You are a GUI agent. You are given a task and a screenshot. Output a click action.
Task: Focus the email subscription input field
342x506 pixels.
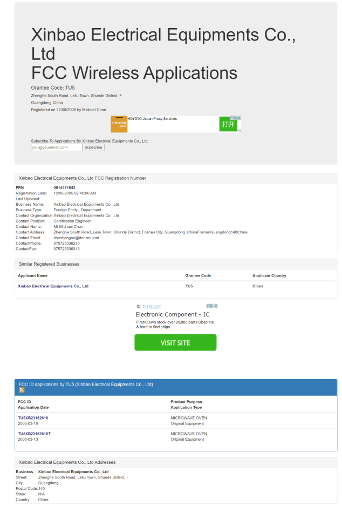[57, 147]
